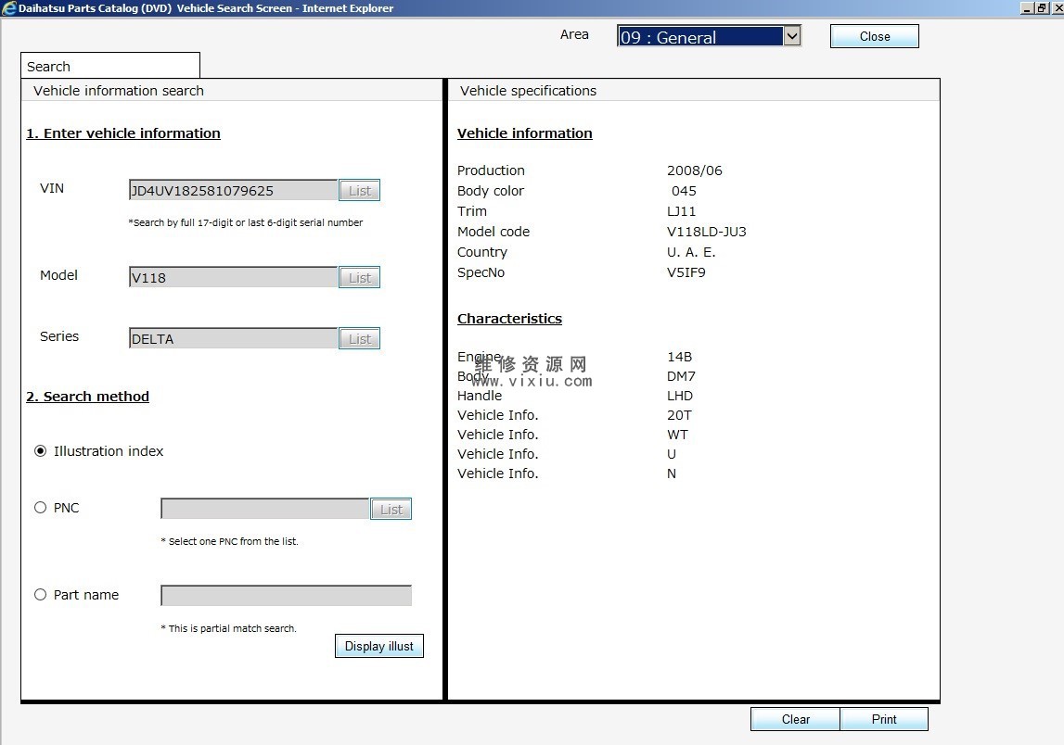Click the Body color value 045
Screen dimensions: 1064x745
[x=684, y=191]
